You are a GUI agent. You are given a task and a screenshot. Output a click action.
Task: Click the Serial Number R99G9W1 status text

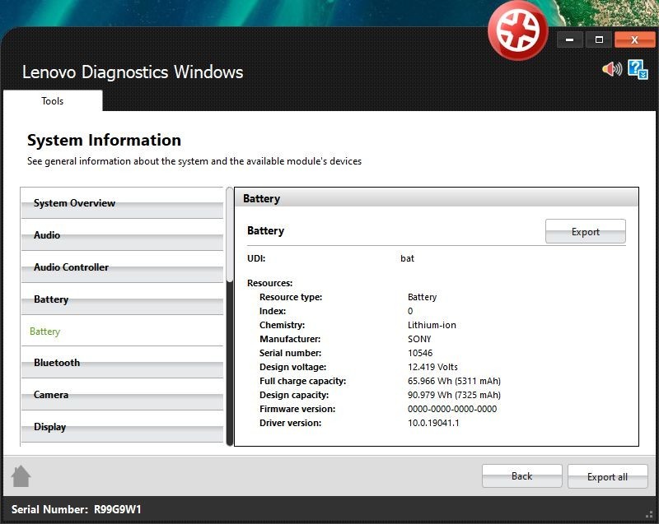coord(76,509)
